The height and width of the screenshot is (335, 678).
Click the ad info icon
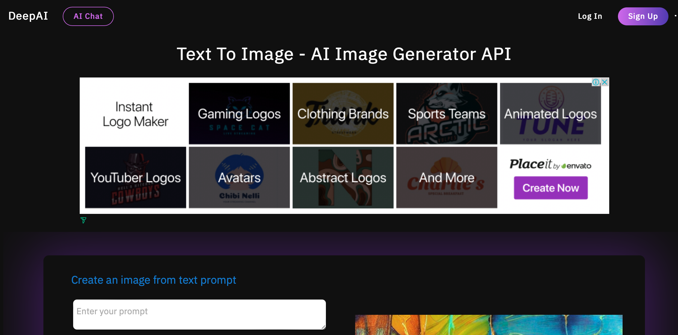click(x=596, y=82)
